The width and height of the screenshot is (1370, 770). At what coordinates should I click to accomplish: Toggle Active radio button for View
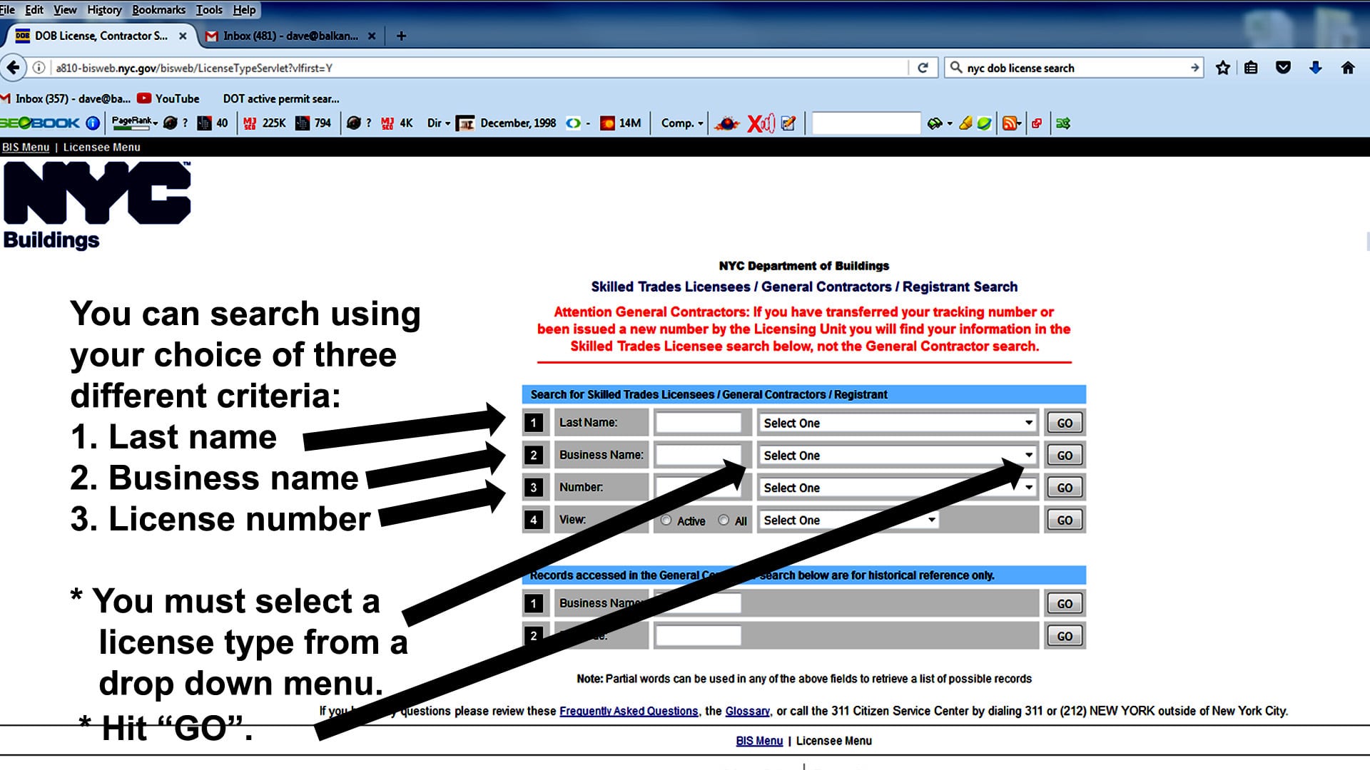pyautogui.click(x=667, y=519)
